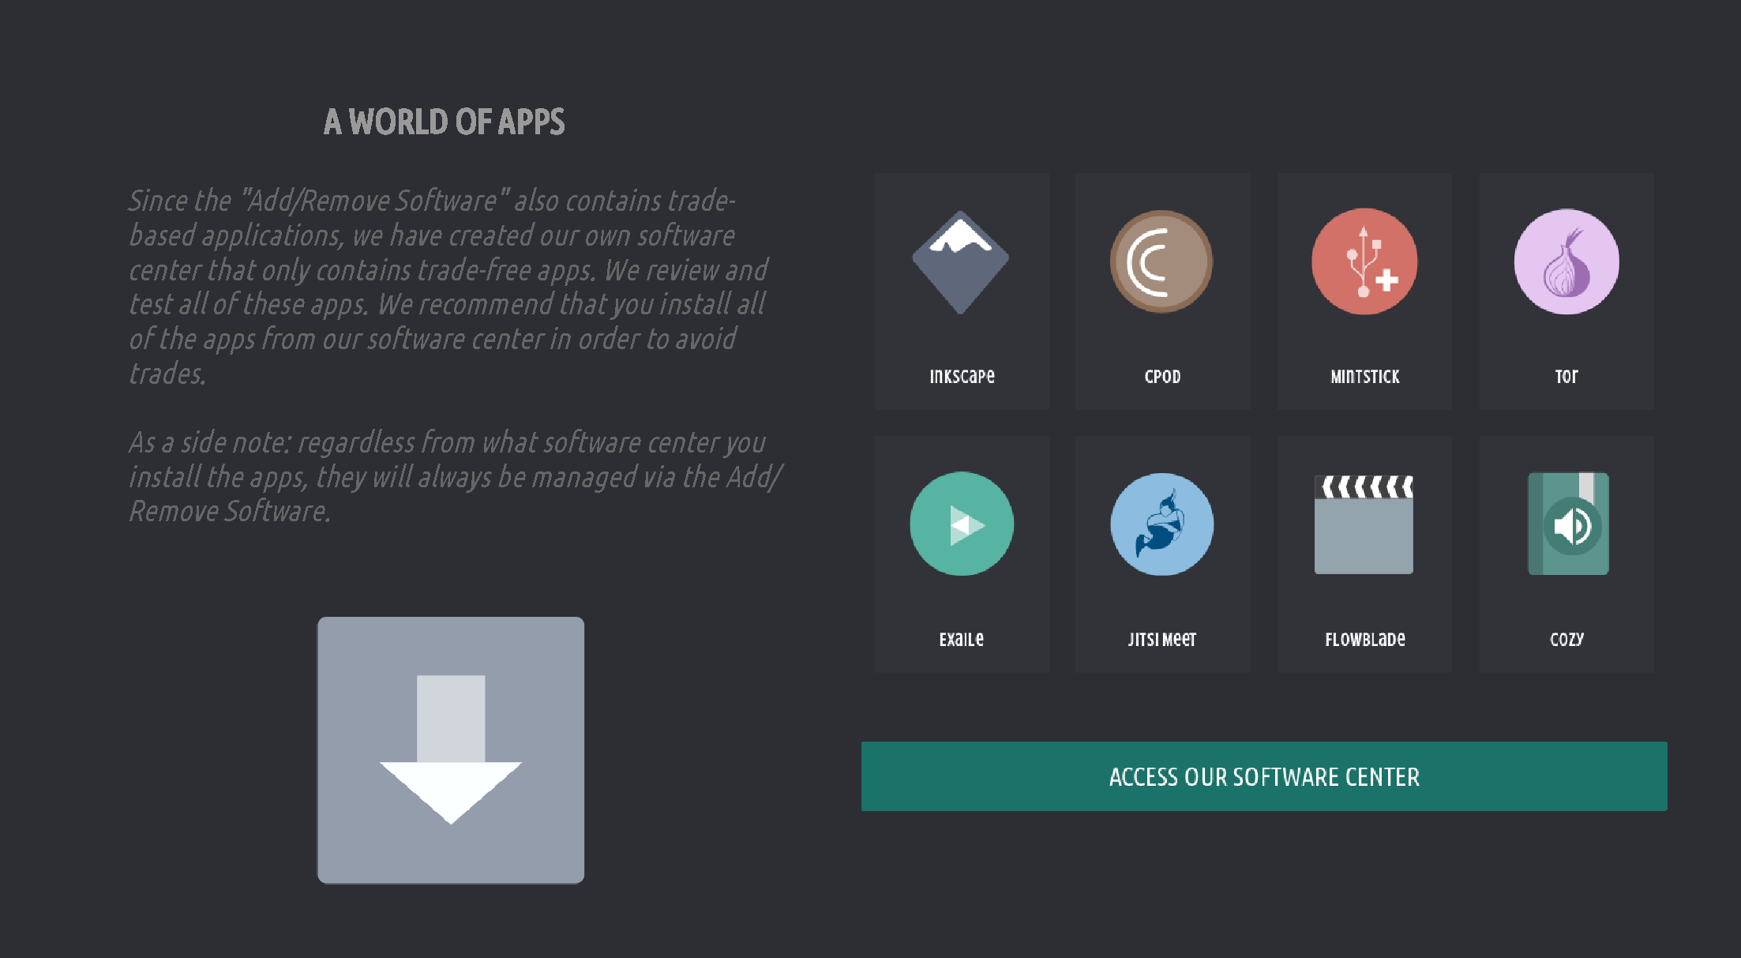Click the Exaile name label
This screenshot has height=958, width=1741.
pyautogui.click(x=961, y=639)
